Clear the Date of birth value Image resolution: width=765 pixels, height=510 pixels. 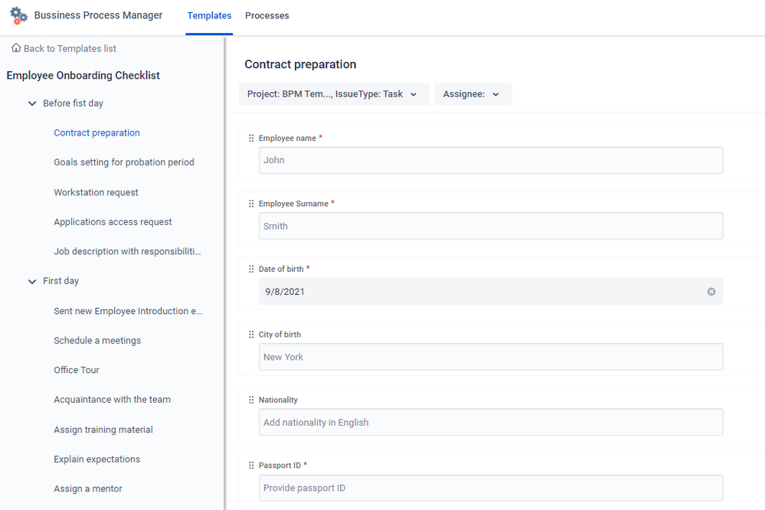coord(711,291)
